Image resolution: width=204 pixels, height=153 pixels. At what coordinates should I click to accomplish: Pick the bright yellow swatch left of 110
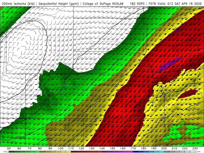pyautogui.click(x=68, y=151)
